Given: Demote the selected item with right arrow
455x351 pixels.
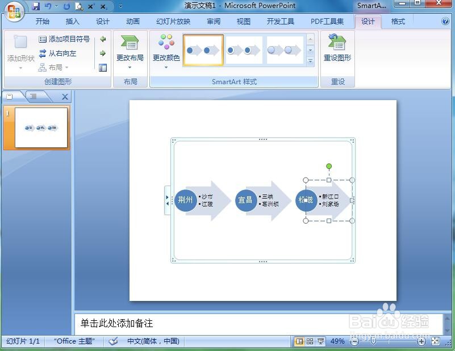Looking at the screenshot, I should click(x=103, y=53).
